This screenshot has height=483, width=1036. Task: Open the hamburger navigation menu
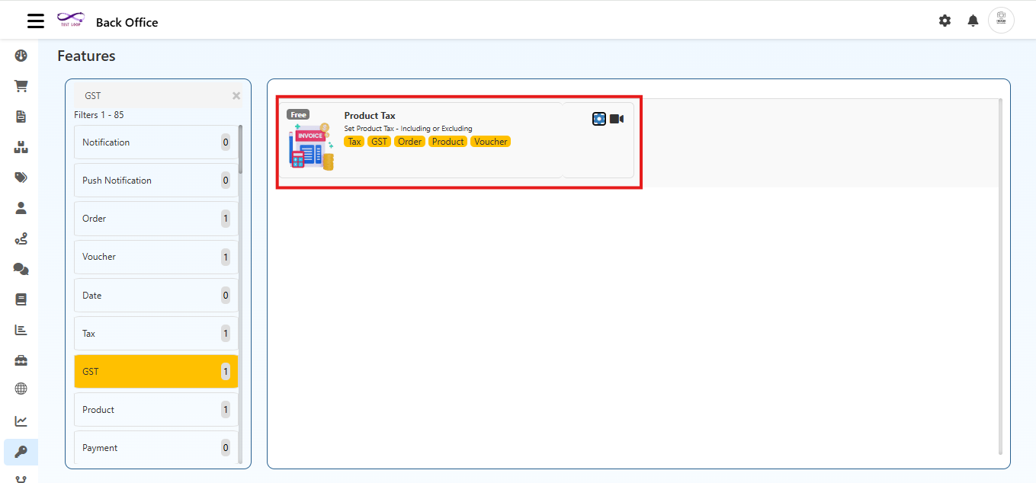(35, 21)
